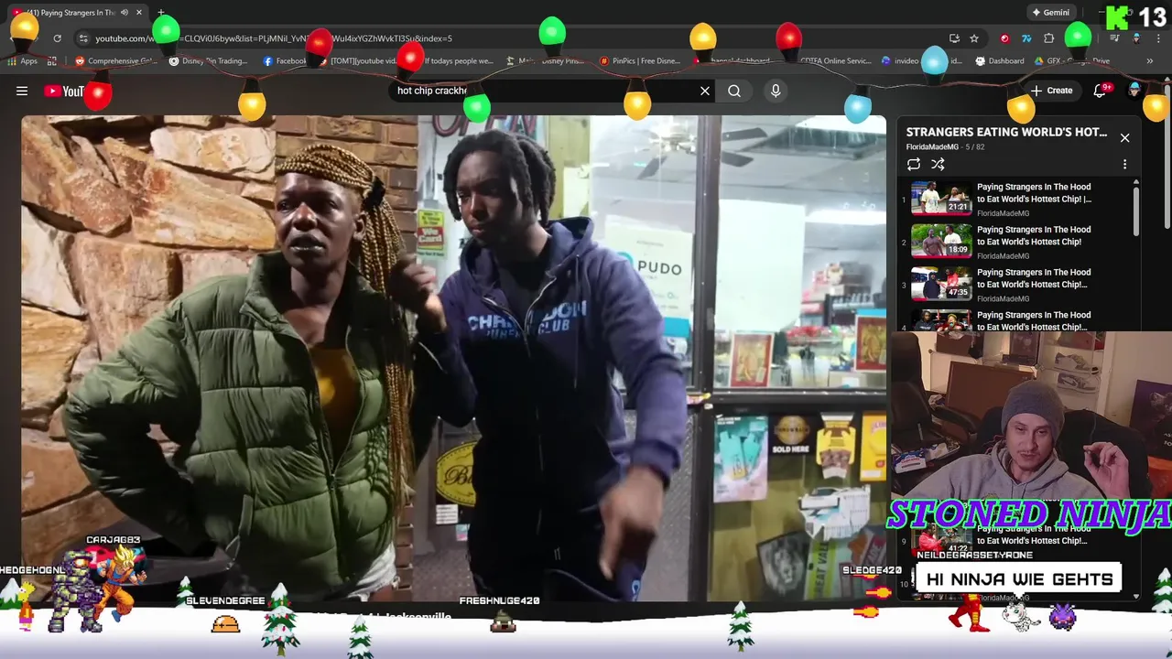Open the Gemini button in Chrome
This screenshot has height=659, width=1172.
click(x=1050, y=13)
